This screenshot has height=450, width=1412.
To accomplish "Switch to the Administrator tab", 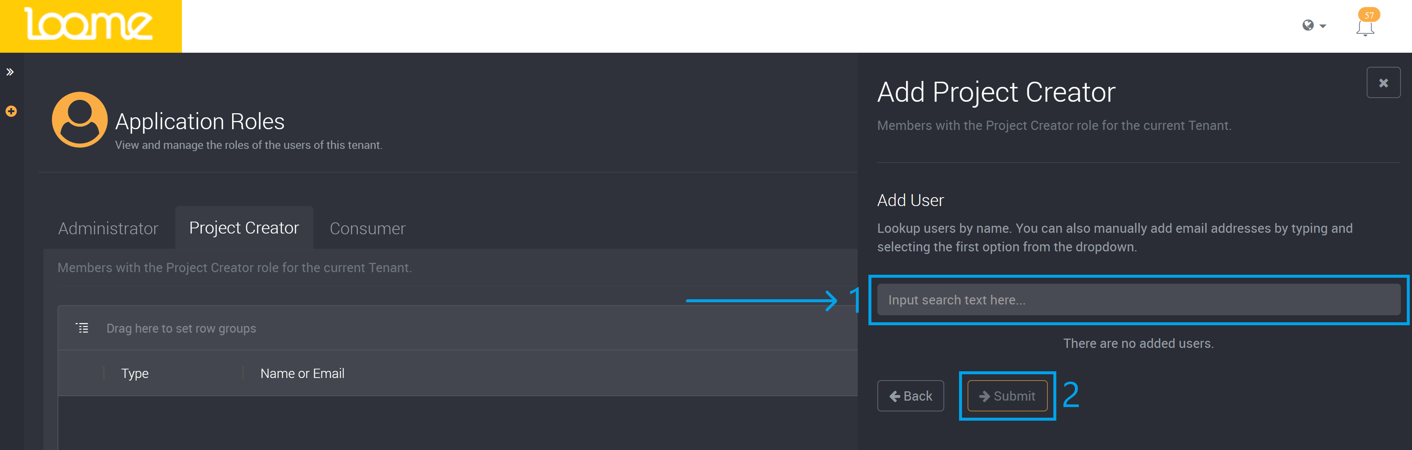I will point(108,228).
